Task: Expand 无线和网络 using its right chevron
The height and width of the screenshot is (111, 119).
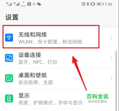Action: click(111, 38)
